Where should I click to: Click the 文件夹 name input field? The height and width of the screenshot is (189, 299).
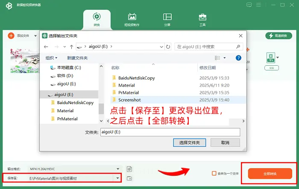coord(170,132)
